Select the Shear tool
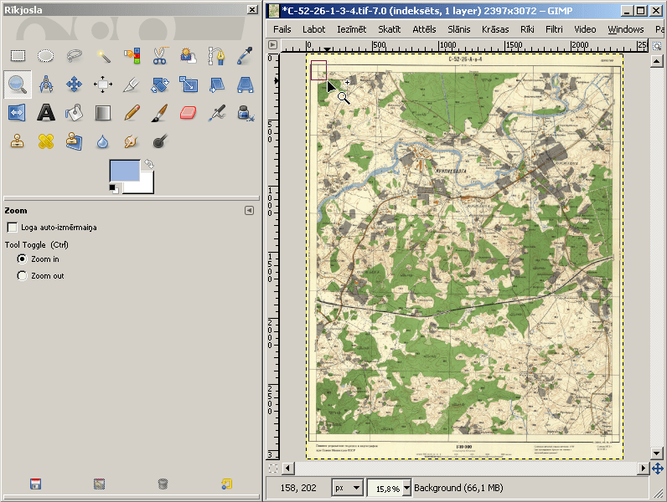Viewport: 667px width, 502px height. [x=216, y=85]
